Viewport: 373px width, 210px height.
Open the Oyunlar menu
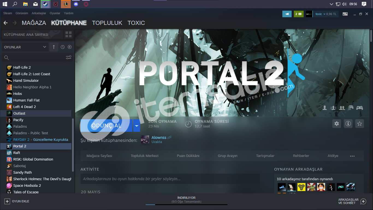click(x=55, y=13)
